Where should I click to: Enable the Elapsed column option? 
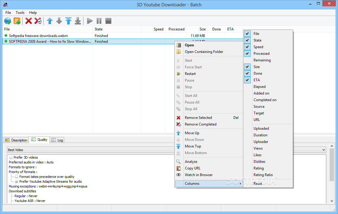(268, 87)
